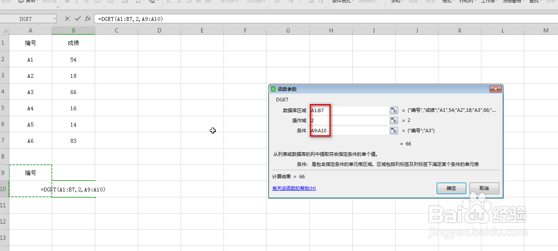The image size is (558, 251).
Task: Toggle bold formatting
Action: (68, 2)
